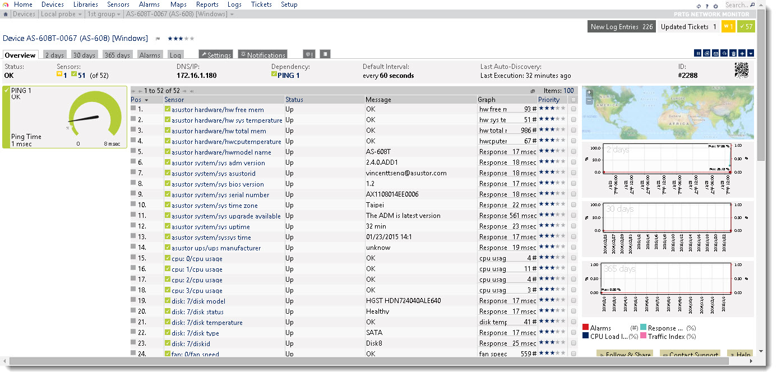Check the box for hw sys temperature row
The image size is (777, 377).
pos(573,120)
